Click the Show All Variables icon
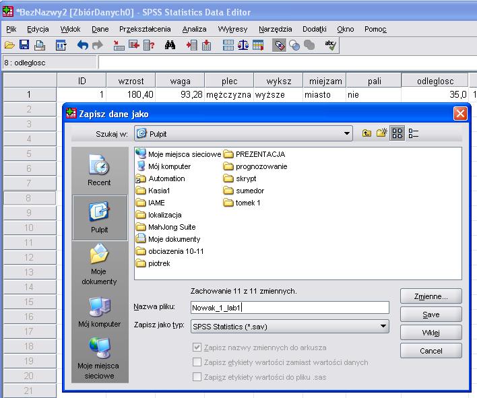Viewport: 477px width, 398px height. (x=309, y=45)
